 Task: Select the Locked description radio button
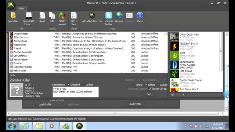pos(84,85)
